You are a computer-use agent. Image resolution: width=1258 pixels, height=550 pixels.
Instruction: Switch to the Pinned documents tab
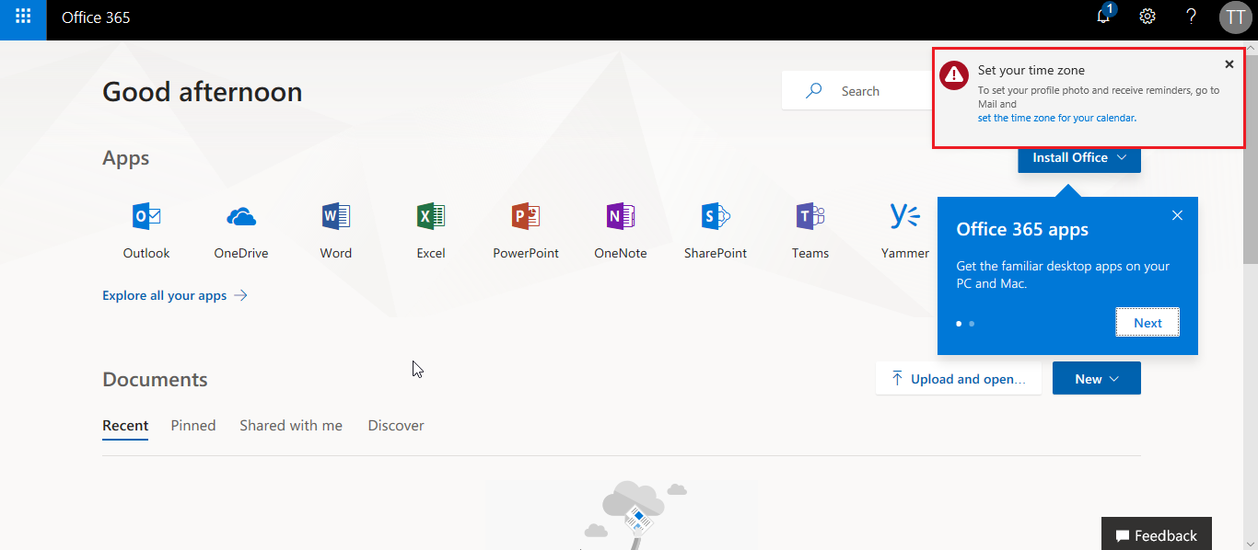[193, 426]
